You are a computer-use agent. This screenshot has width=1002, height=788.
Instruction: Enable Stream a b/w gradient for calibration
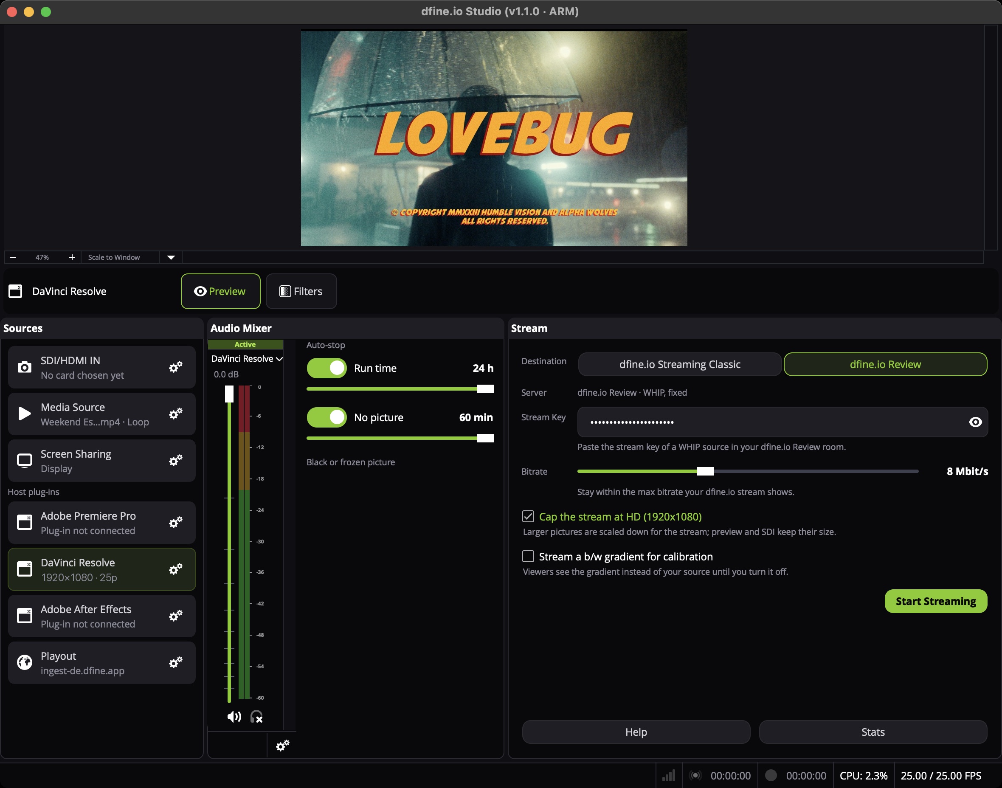click(528, 557)
